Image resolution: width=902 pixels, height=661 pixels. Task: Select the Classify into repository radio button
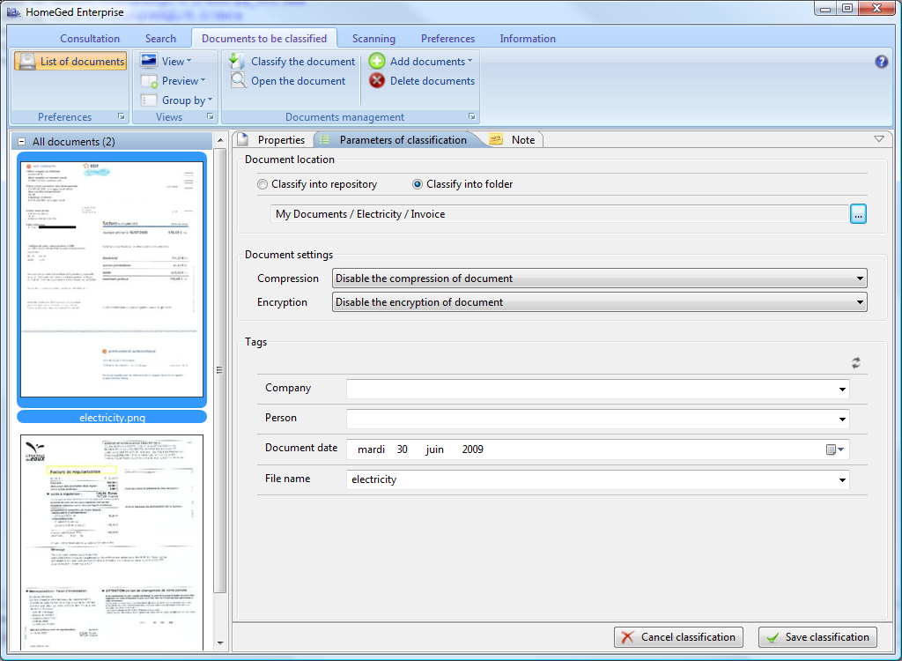point(262,183)
